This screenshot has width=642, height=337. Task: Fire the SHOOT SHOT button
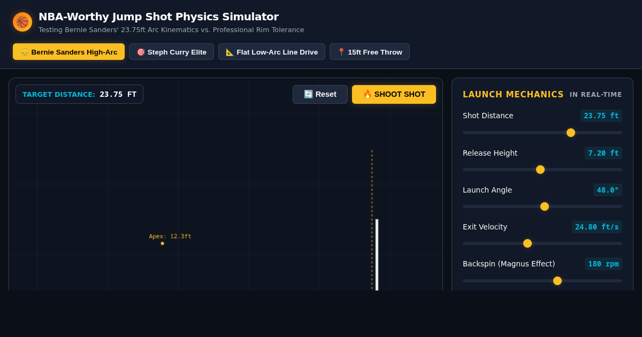(x=394, y=94)
